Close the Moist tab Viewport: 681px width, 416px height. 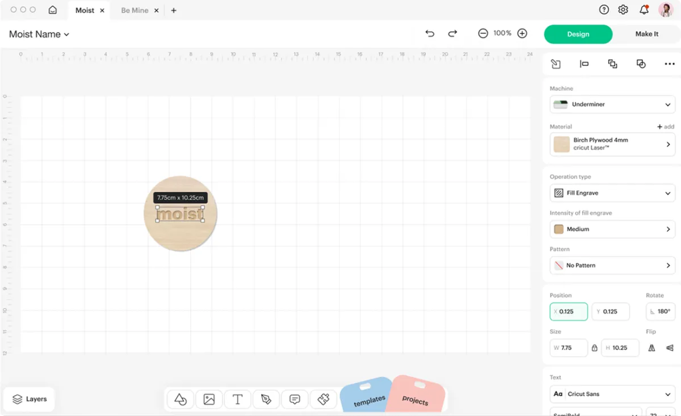point(102,10)
